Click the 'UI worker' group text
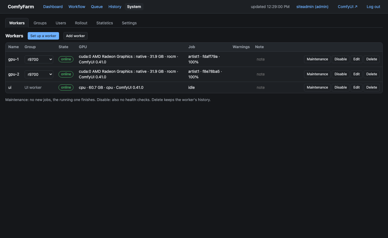388x238 pixels. (x=33, y=87)
